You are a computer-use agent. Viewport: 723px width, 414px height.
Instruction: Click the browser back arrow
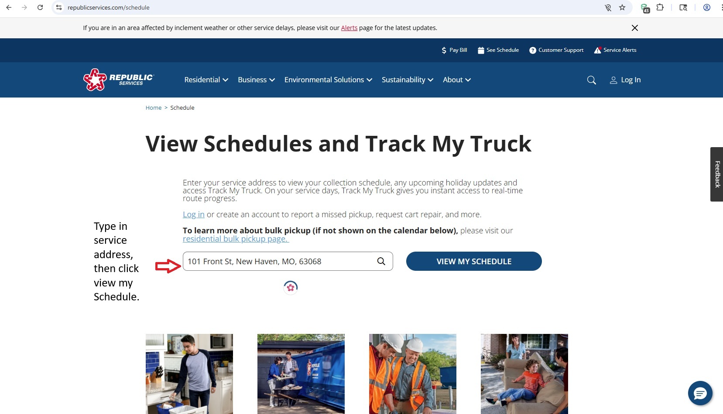click(9, 7)
